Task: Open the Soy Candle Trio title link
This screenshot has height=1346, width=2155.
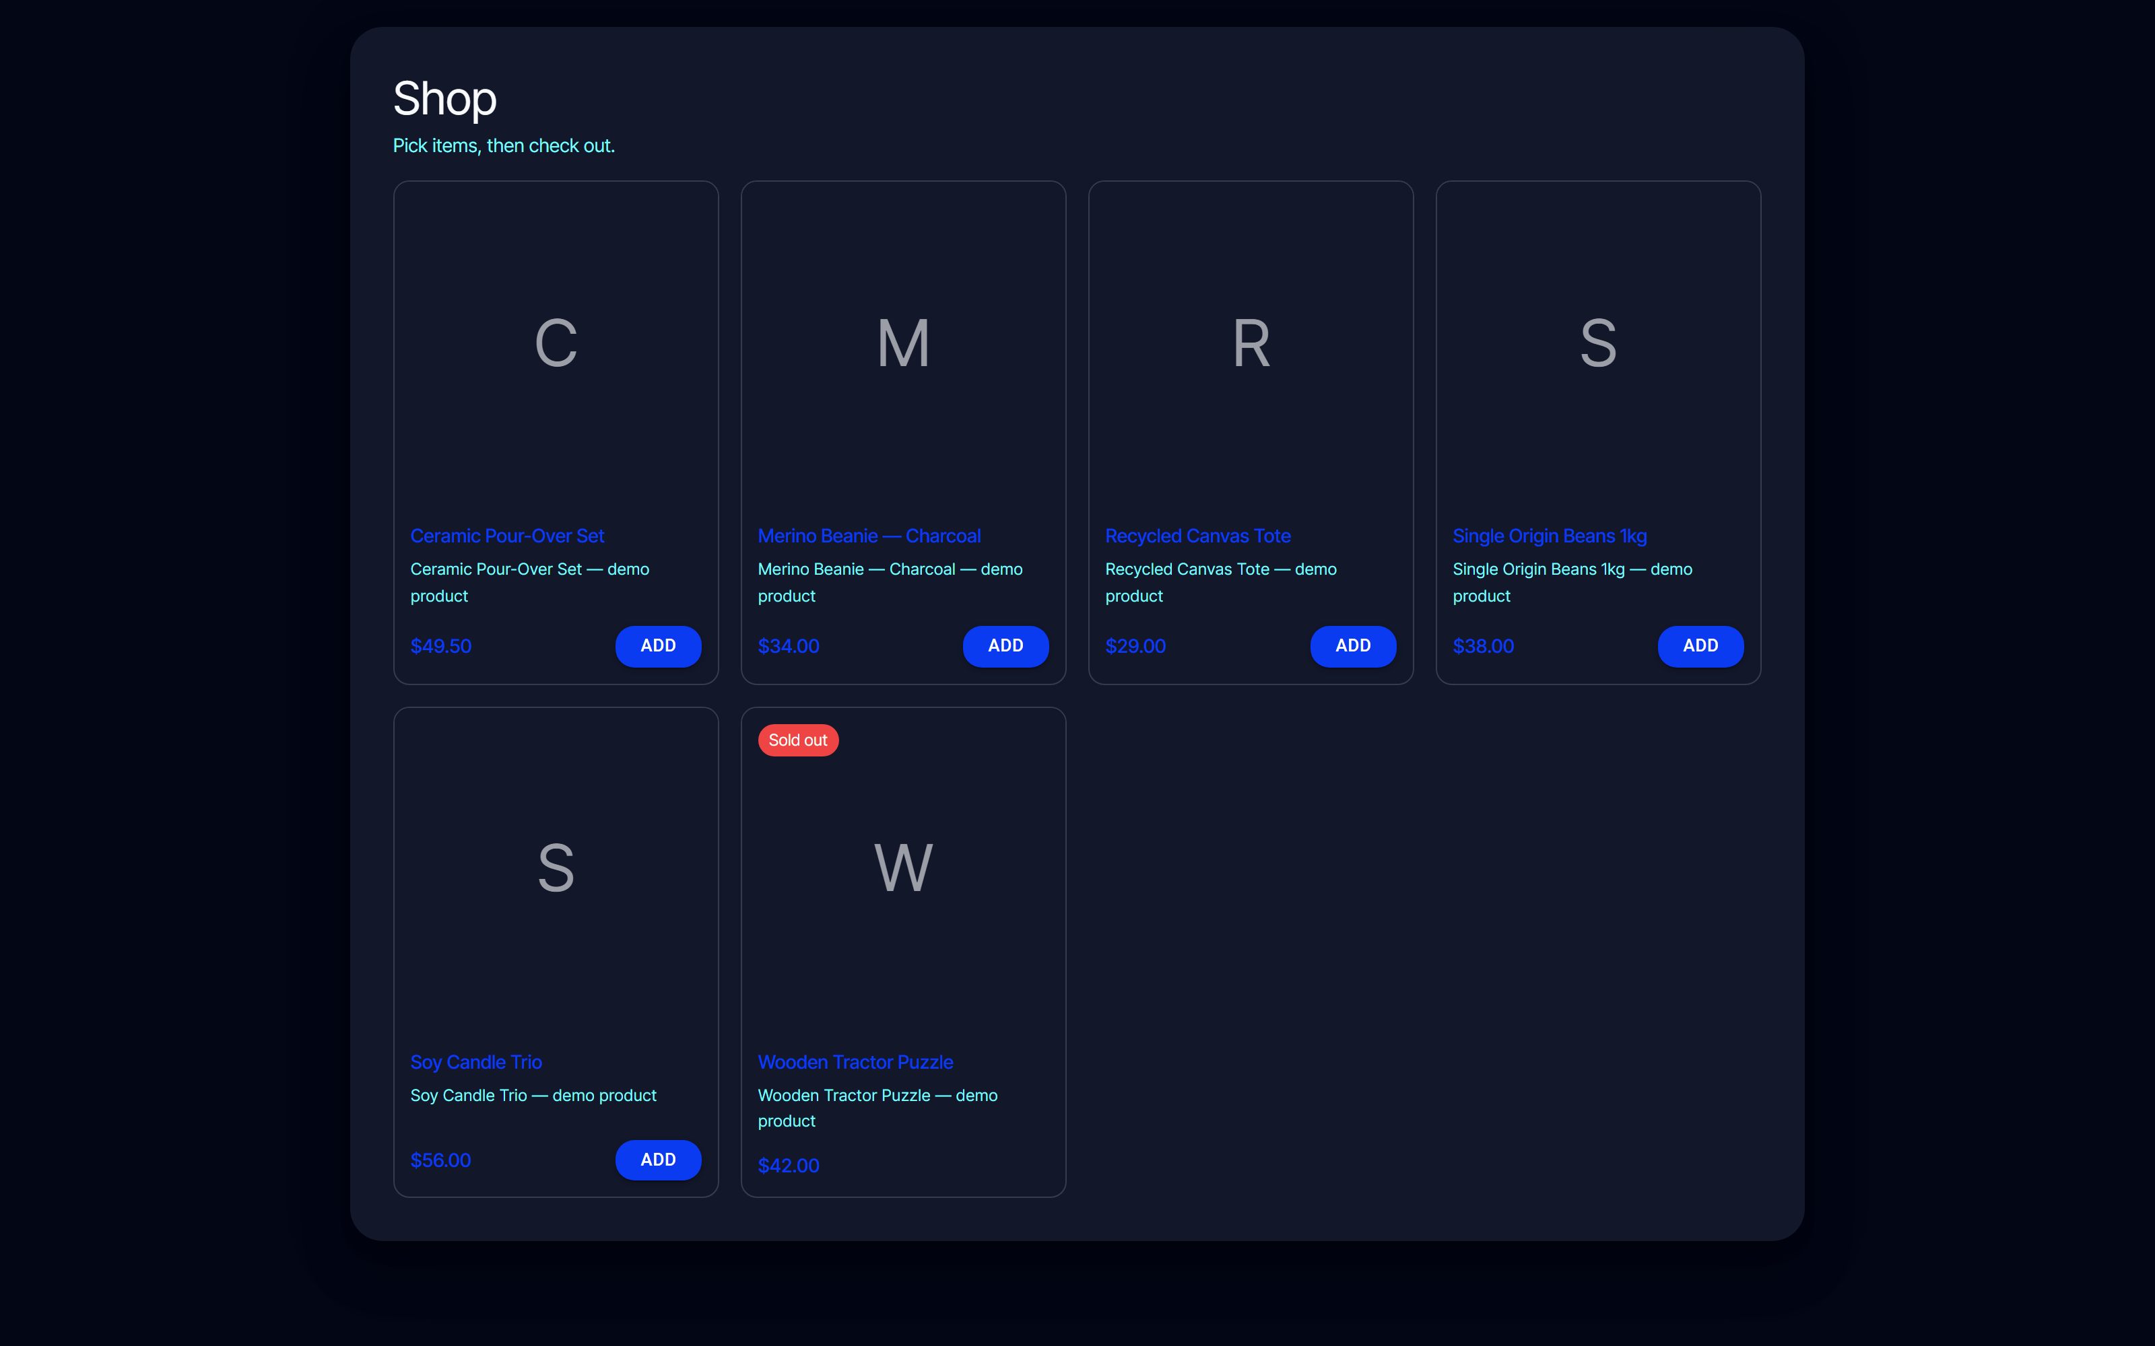Action: click(475, 1062)
